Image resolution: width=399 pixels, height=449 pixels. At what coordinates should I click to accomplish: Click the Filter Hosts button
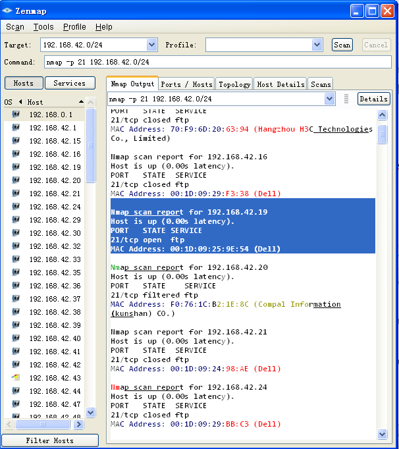click(50, 440)
